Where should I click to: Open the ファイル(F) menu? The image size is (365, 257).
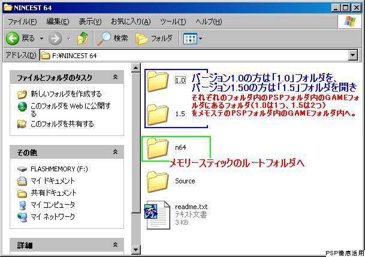coord(22,22)
